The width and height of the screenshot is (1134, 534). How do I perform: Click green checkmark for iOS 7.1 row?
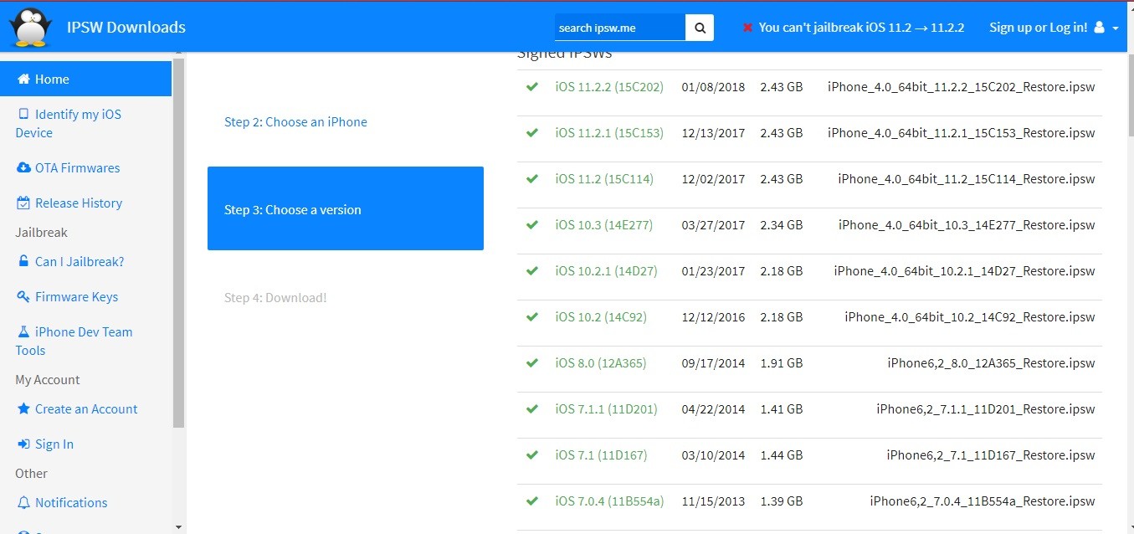pos(532,454)
